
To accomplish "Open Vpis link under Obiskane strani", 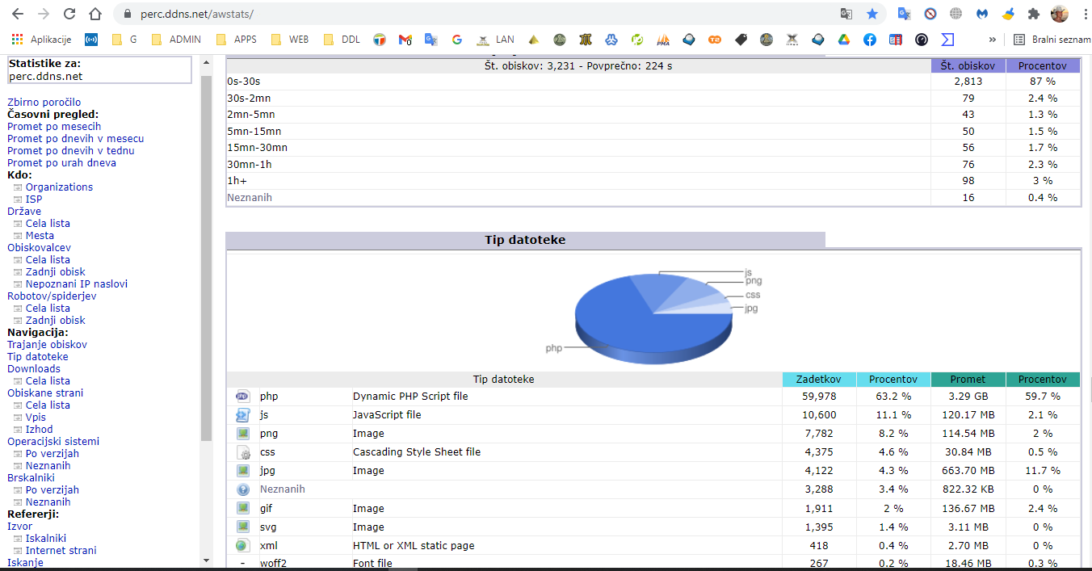I will 36,417.
